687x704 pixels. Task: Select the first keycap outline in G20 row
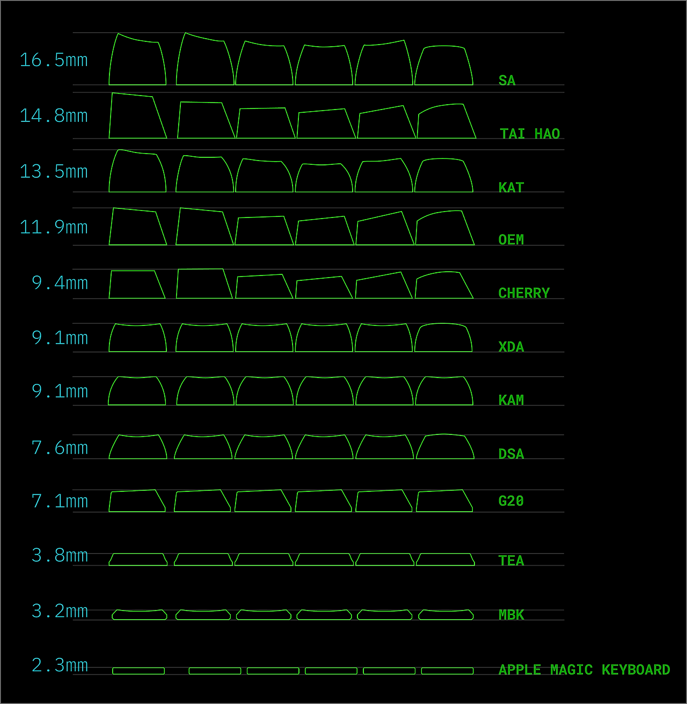tap(137, 501)
